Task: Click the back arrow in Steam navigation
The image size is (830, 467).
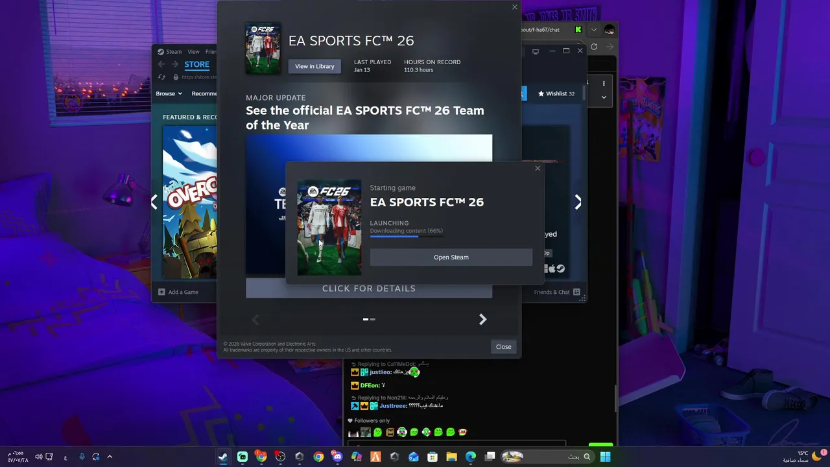Action: 161,64
